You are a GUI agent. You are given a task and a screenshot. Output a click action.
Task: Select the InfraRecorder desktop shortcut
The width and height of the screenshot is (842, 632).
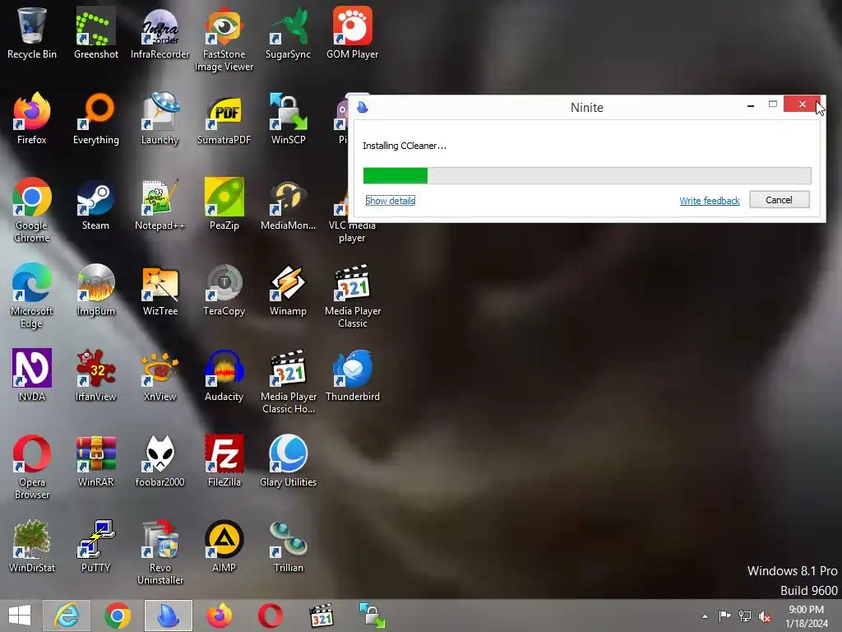160,33
